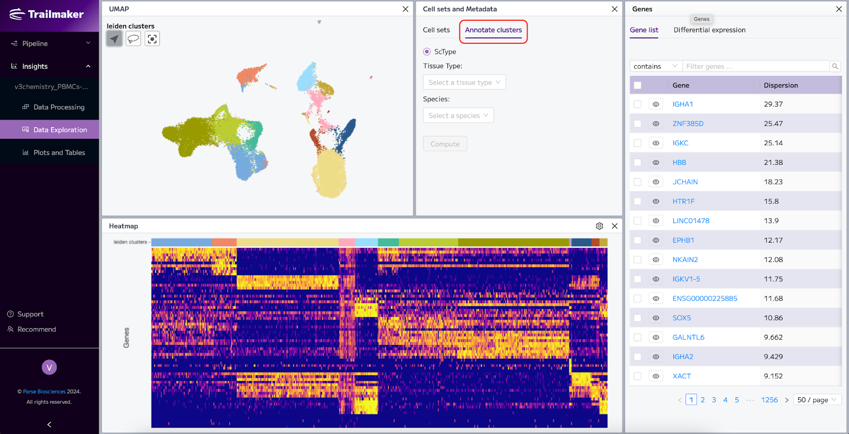
Task: Expand the Pipeline sidebar menu
Action: click(x=49, y=43)
